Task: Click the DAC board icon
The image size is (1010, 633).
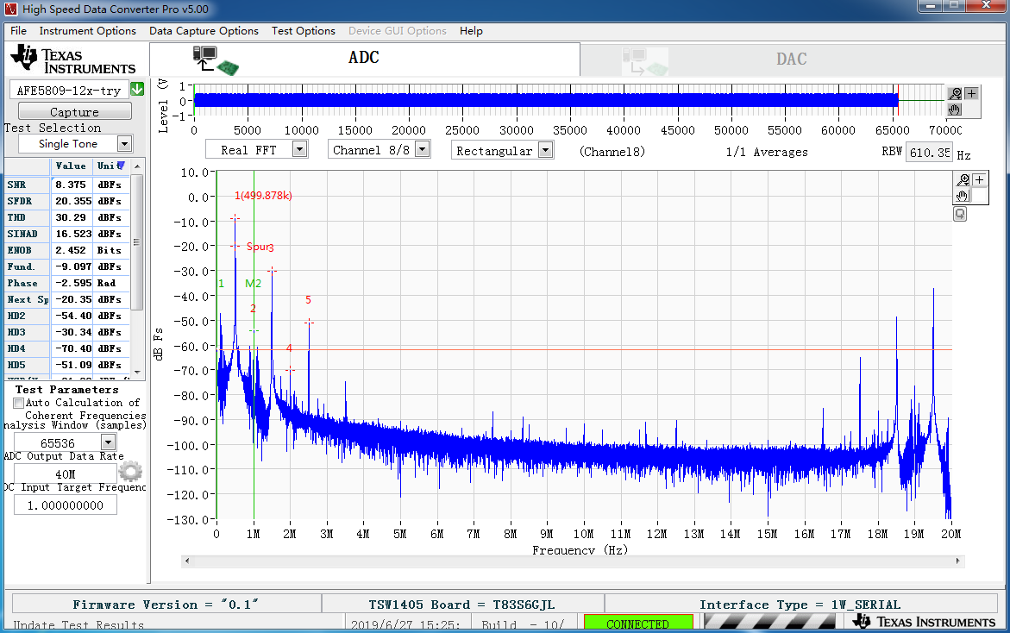Action: 645,62
